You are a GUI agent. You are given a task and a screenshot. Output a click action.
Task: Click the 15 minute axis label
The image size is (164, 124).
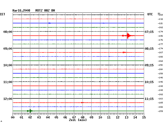[x=144, y=117]
